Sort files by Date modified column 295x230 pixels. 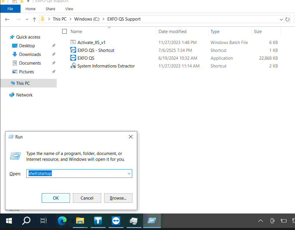point(172,32)
